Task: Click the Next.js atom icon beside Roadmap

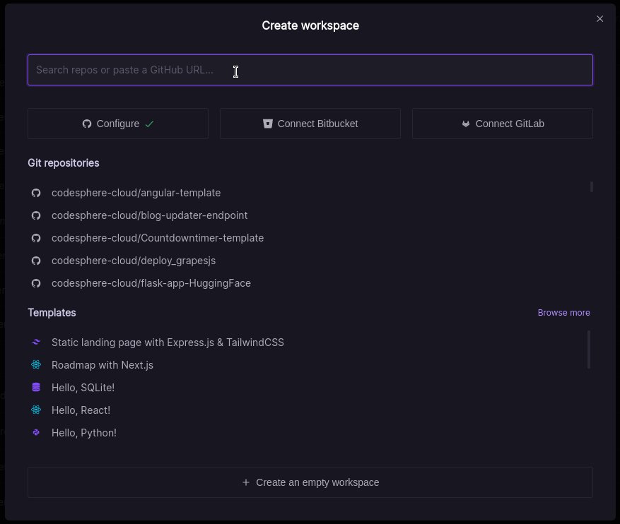Action: (36, 364)
